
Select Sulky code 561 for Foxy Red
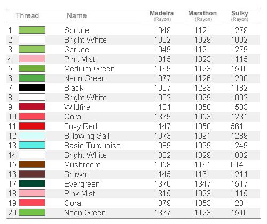coord(237,126)
